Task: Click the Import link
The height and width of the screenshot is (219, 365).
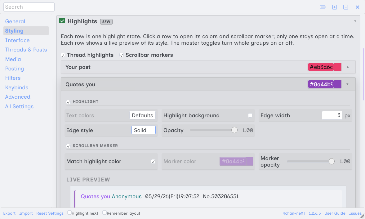Action: point(26,213)
